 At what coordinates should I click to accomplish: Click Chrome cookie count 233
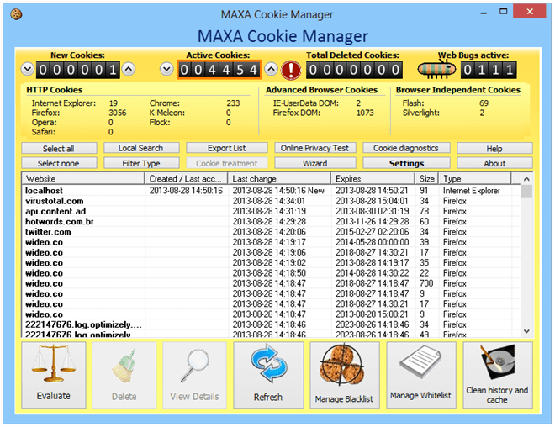click(x=233, y=103)
